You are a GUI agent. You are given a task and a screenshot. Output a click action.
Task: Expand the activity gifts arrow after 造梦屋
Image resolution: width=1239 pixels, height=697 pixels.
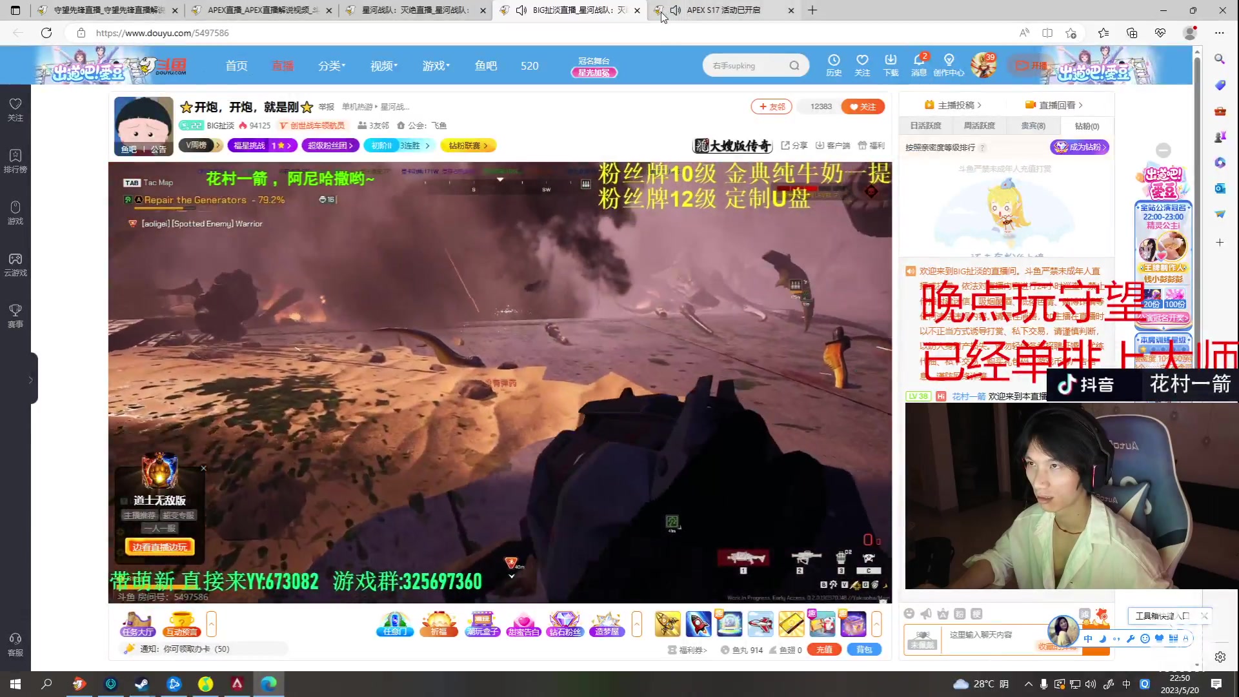[x=637, y=624]
